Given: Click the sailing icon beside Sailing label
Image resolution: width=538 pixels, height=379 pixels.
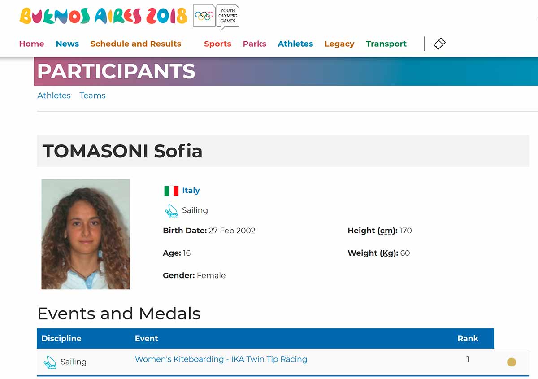Looking at the screenshot, I should click(171, 210).
